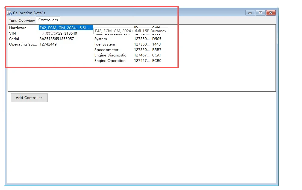302x190 pixels.
Task: Select CVN value CCAF
Action: point(157,55)
